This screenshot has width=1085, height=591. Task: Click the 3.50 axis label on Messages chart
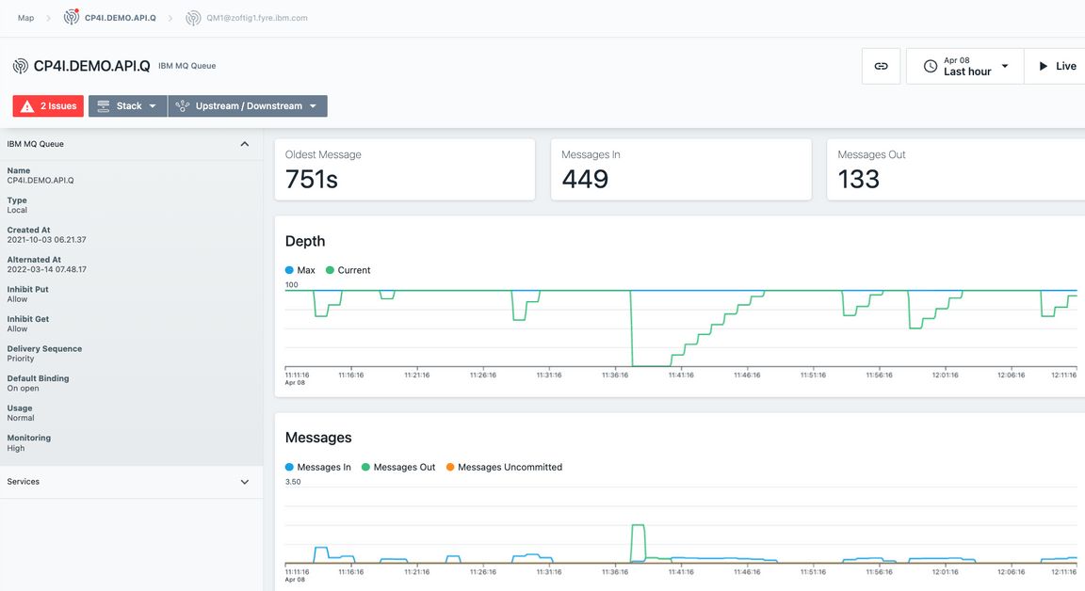pos(293,482)
